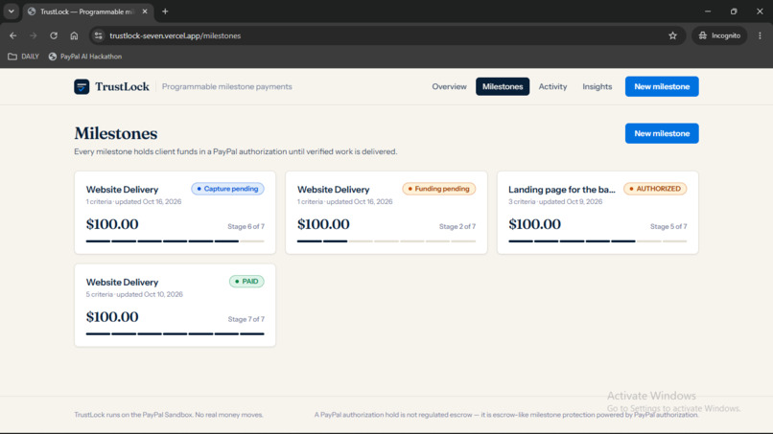773x434 pixels.
Task: Open the Incognito indicator
Action: tap(719, 35)
